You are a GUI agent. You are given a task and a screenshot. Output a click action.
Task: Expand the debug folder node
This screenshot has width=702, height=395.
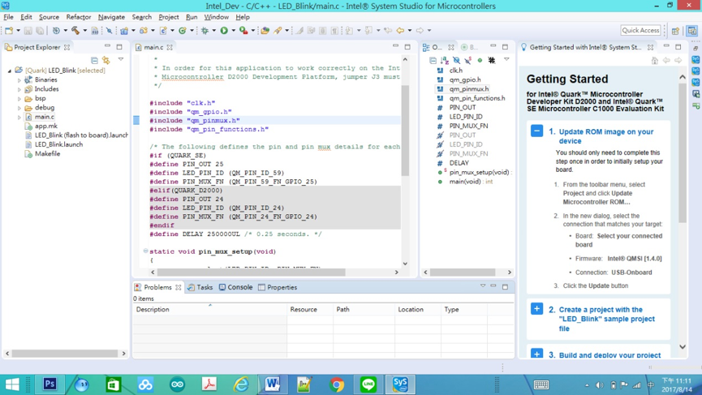pos(19,108)
